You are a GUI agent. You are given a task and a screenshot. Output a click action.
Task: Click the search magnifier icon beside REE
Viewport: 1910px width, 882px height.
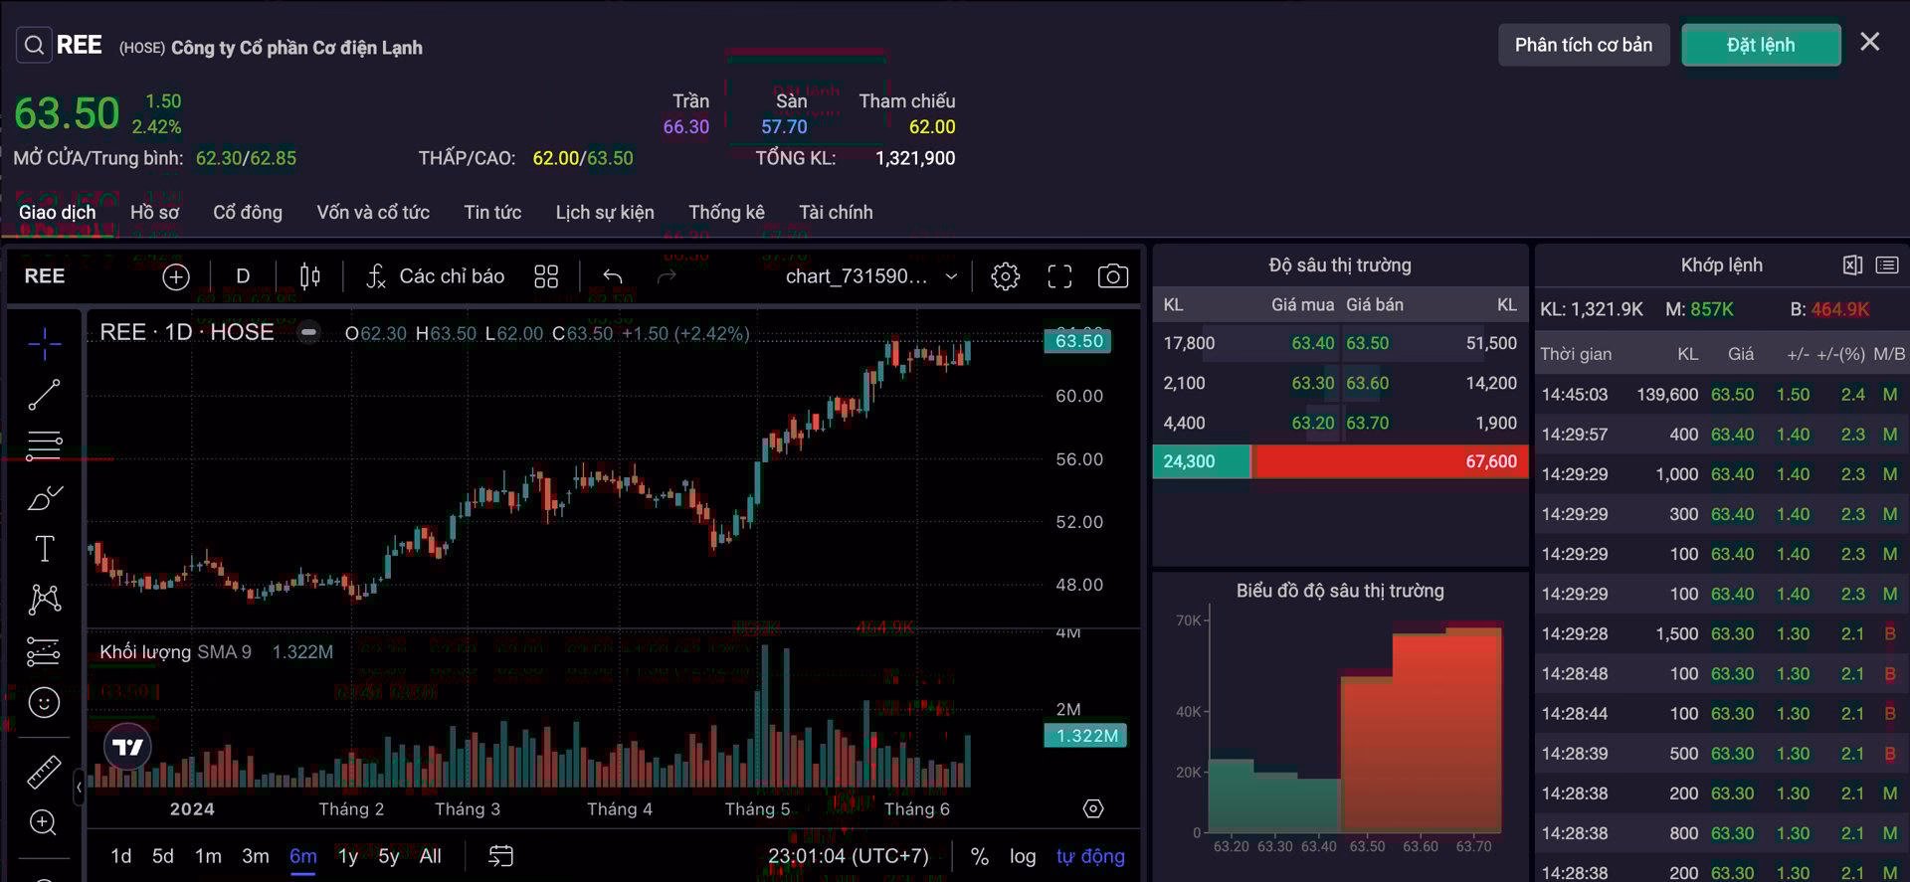click(x=34, y=46)
